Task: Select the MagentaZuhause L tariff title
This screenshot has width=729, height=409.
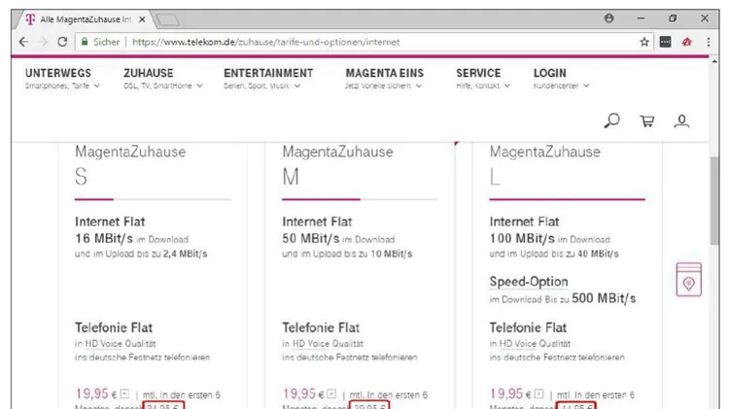Action: [x=545, y=164]
